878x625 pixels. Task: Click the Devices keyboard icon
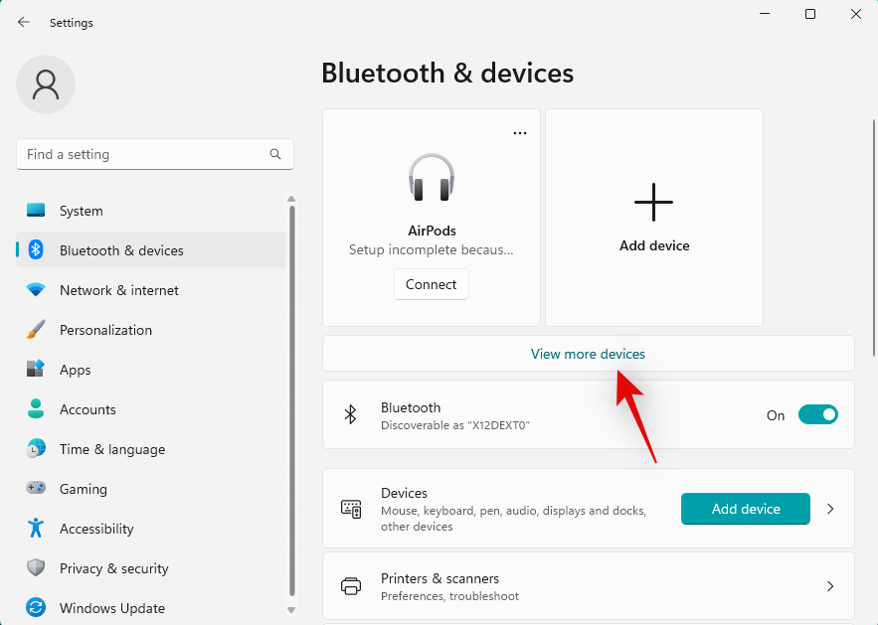click(351, 509)
